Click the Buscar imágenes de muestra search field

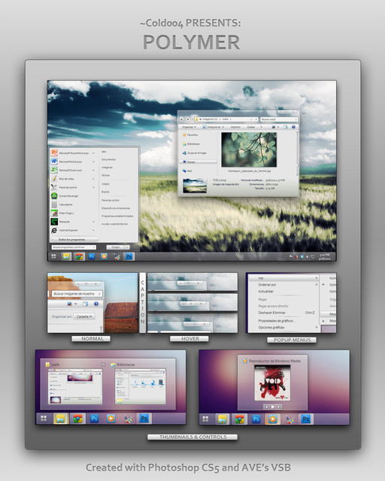pyautogui.click(x=77, y=294)
